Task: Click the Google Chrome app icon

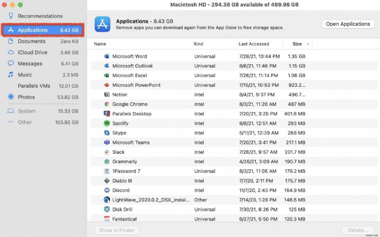Action: [106, 104]
